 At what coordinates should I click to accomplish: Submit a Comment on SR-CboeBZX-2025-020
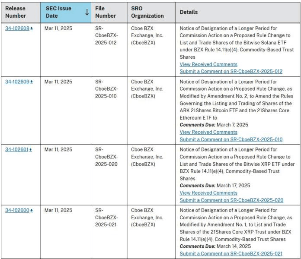click(x=231, y=200)
